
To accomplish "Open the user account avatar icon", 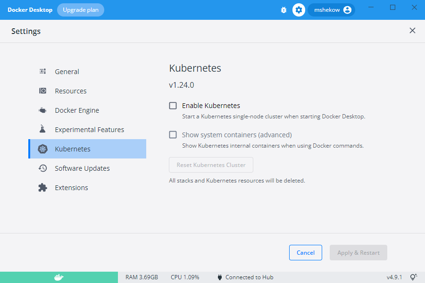I will [x=347, y=10].
